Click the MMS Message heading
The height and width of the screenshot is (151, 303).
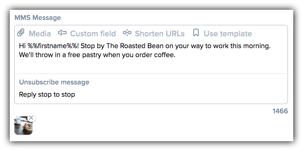38,18
